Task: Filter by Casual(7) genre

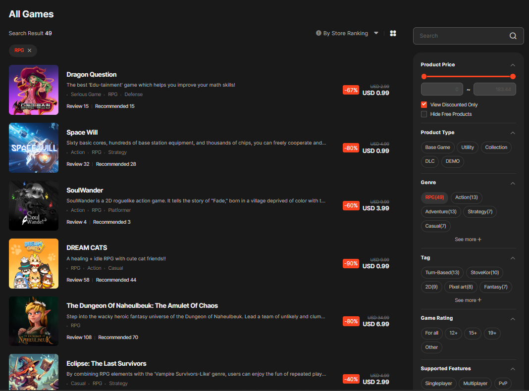Action: (x=435, y=226)
